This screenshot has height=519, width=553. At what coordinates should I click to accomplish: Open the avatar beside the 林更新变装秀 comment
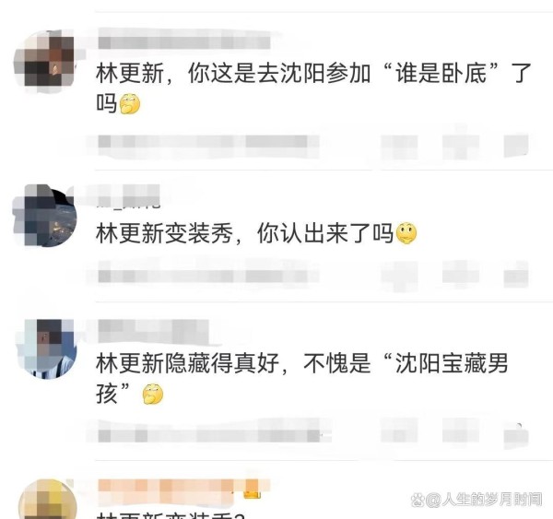coord(45,215)
